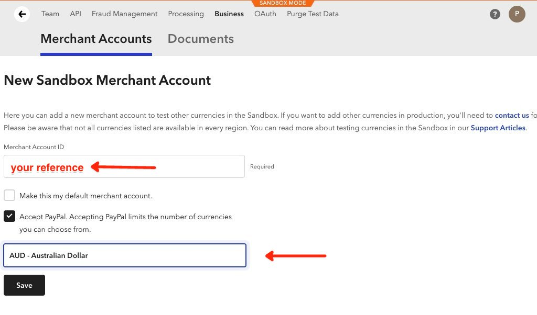
Task: Uncheck the Accept PayPal checkbox
Action: (9, 216)
